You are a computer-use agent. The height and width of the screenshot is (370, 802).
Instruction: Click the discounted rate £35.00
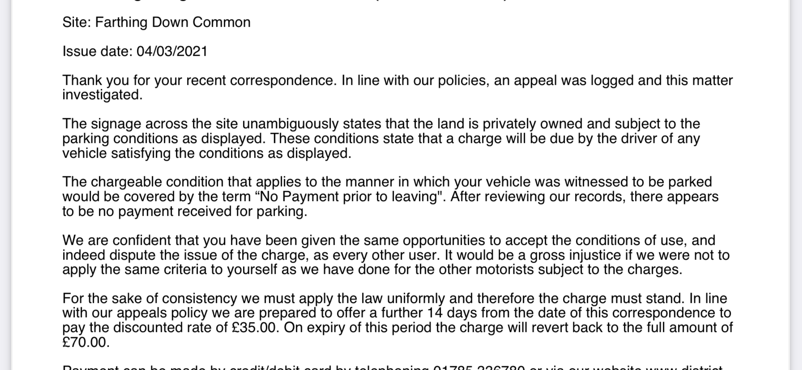(x=255, y=328)
